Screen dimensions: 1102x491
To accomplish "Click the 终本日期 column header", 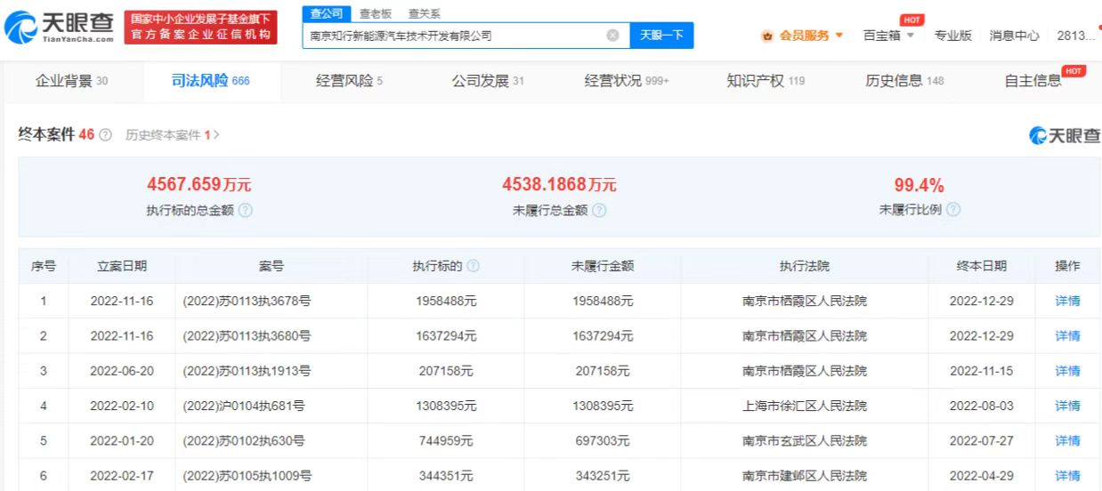I will pyautogui.click(x=982, y=266).
